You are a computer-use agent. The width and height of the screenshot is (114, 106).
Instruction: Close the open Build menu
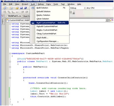pyautogui.click(x=33, y=4)
